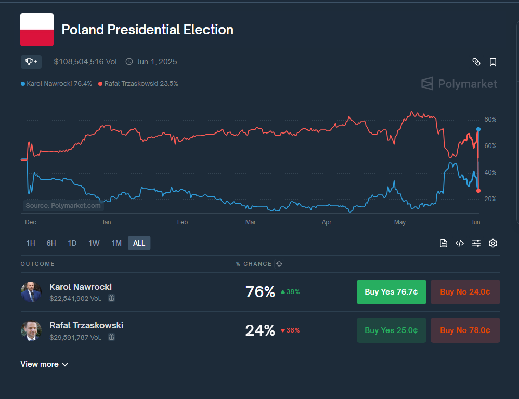This screenshot has width=519, height=399.
Task: Copy the market link via chain icon
Action: pos(476,62)
